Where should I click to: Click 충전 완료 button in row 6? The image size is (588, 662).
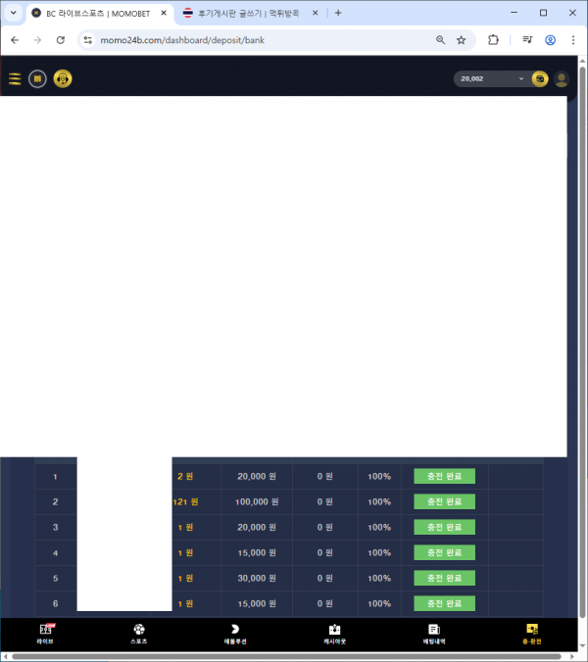(444, 603)
